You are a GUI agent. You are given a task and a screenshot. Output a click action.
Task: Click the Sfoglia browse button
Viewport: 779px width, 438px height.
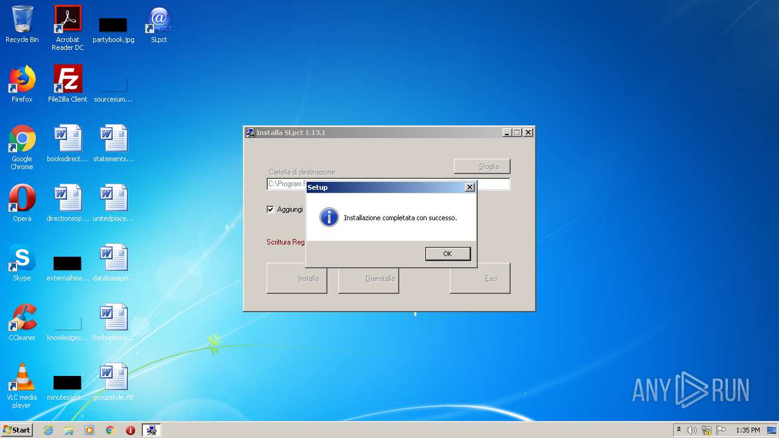tap(482, 167)
